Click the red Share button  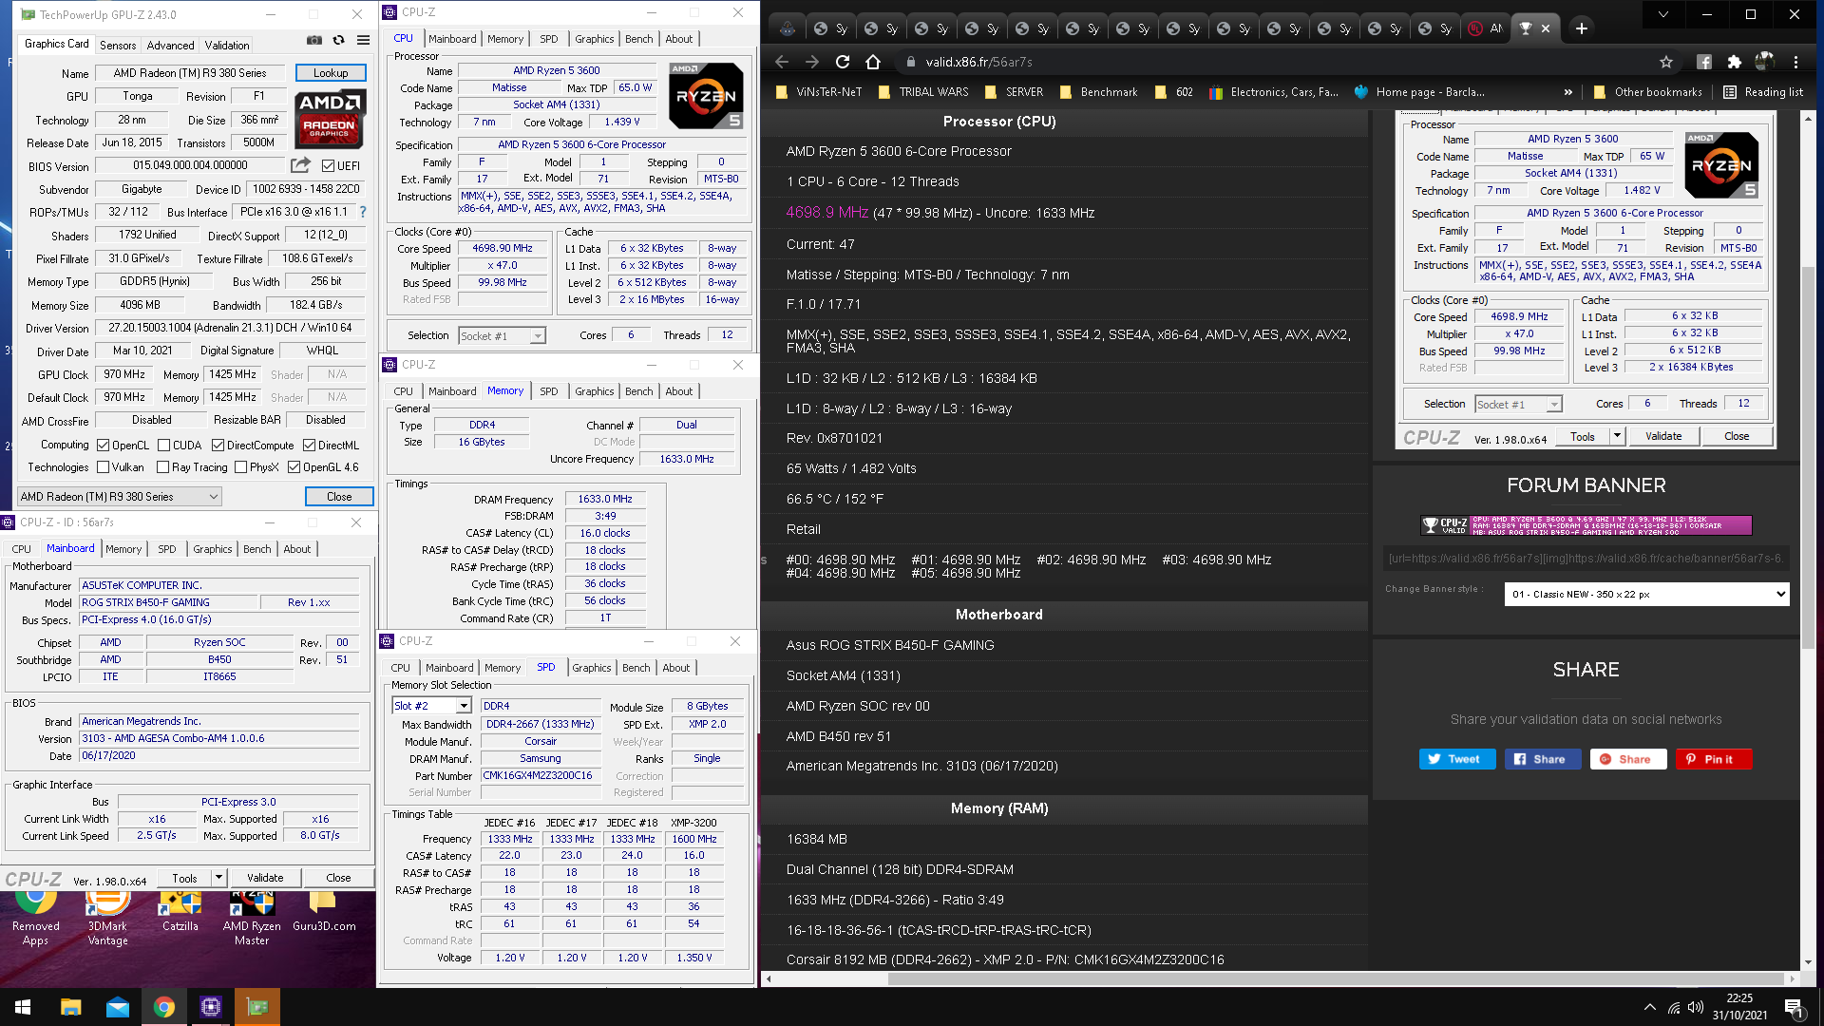pyautogui.click(x=1628, y=759)
